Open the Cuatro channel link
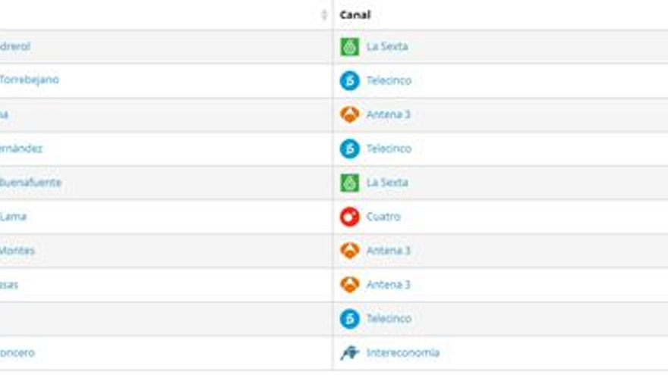Screen dimensions: 668x375 (383, 217)
